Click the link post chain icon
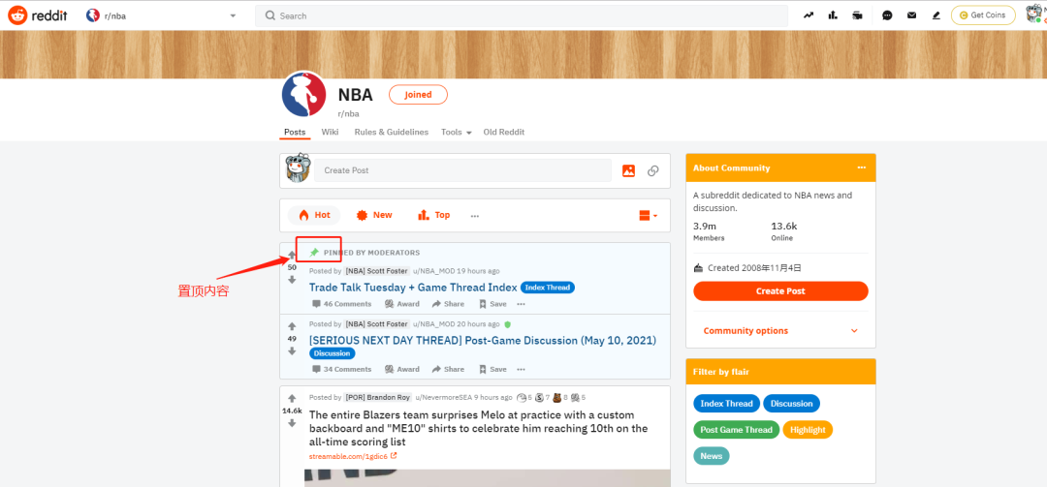Image resolution: width=1047 pixels, height=487 pixels. click(653, 170)
